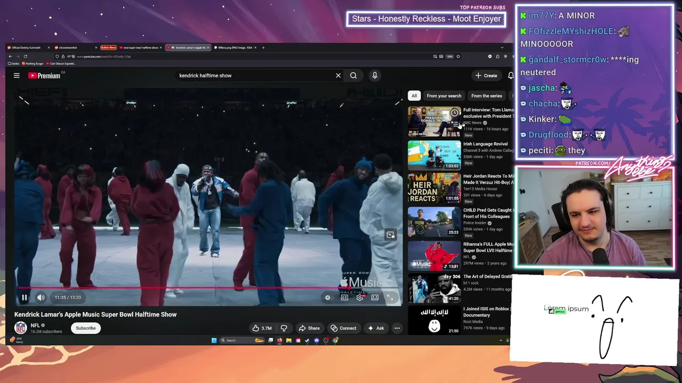Open Rihanna's Super Bowl LVII halftime thumbnail
This screenshot has height=383, width=682.
click(434, 256)
